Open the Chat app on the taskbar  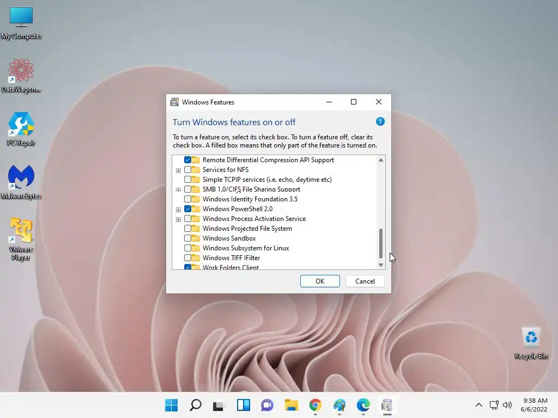click(x=267, y=405)
